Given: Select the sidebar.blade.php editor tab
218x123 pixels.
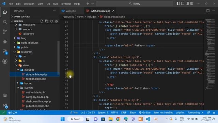Looking at the screenshot, I should (x=100, y=11).
